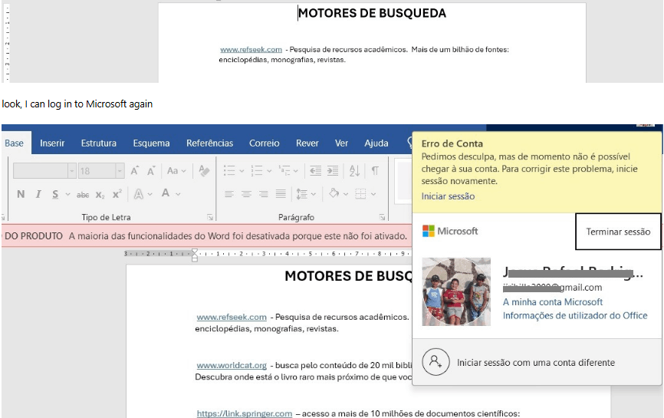Open the Referências ribbon tab

tap(209, 143)
